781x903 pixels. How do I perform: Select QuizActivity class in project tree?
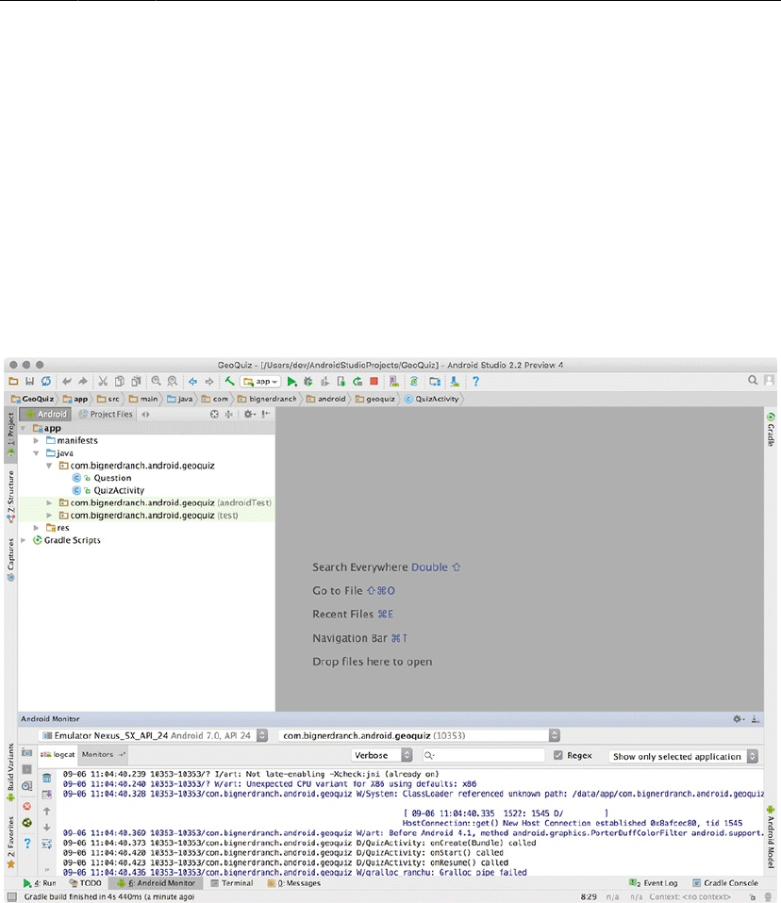(x=119, y=490)
